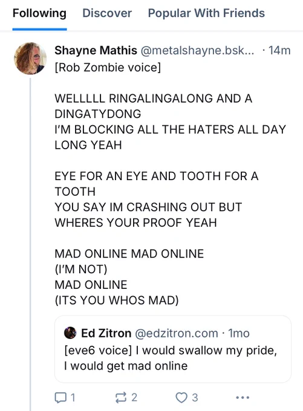Open the Popular With Friends tab

[206, 13]
